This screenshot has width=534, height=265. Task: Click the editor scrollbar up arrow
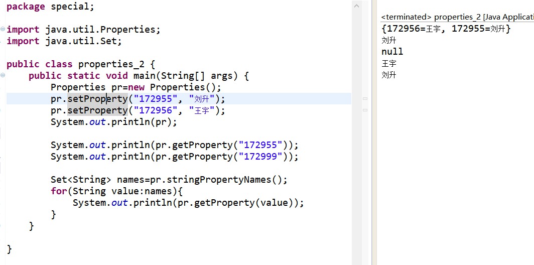(356, 6)
